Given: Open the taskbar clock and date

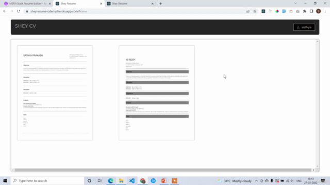Looking at the screenshot, I should pyautogui.click(x=310, y=181).
